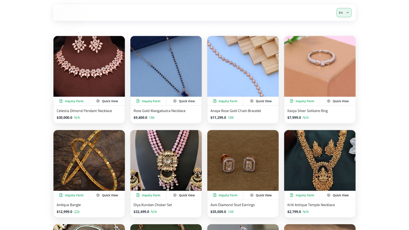The width and height of the screenshot is (409, 230).
Task: Click the Inquiry Form icon under Celestia Dimond Pendant Necklace
Action: [x=61, y=101]
